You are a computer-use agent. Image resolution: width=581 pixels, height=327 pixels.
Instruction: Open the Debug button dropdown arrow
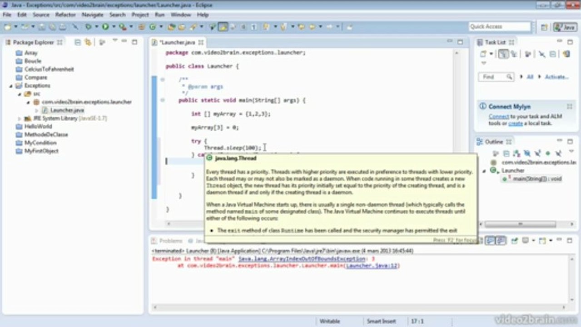click(x=97, y=27)
